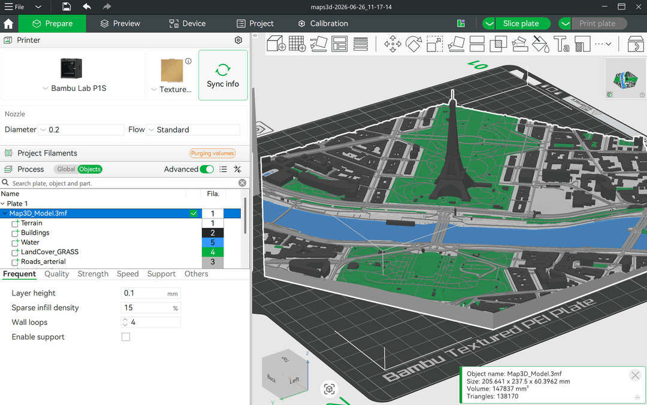Image resolution: width=647 pixels, height=405 pixels.
Task: Select the Lay on face tool
Action: click(456, 44)
